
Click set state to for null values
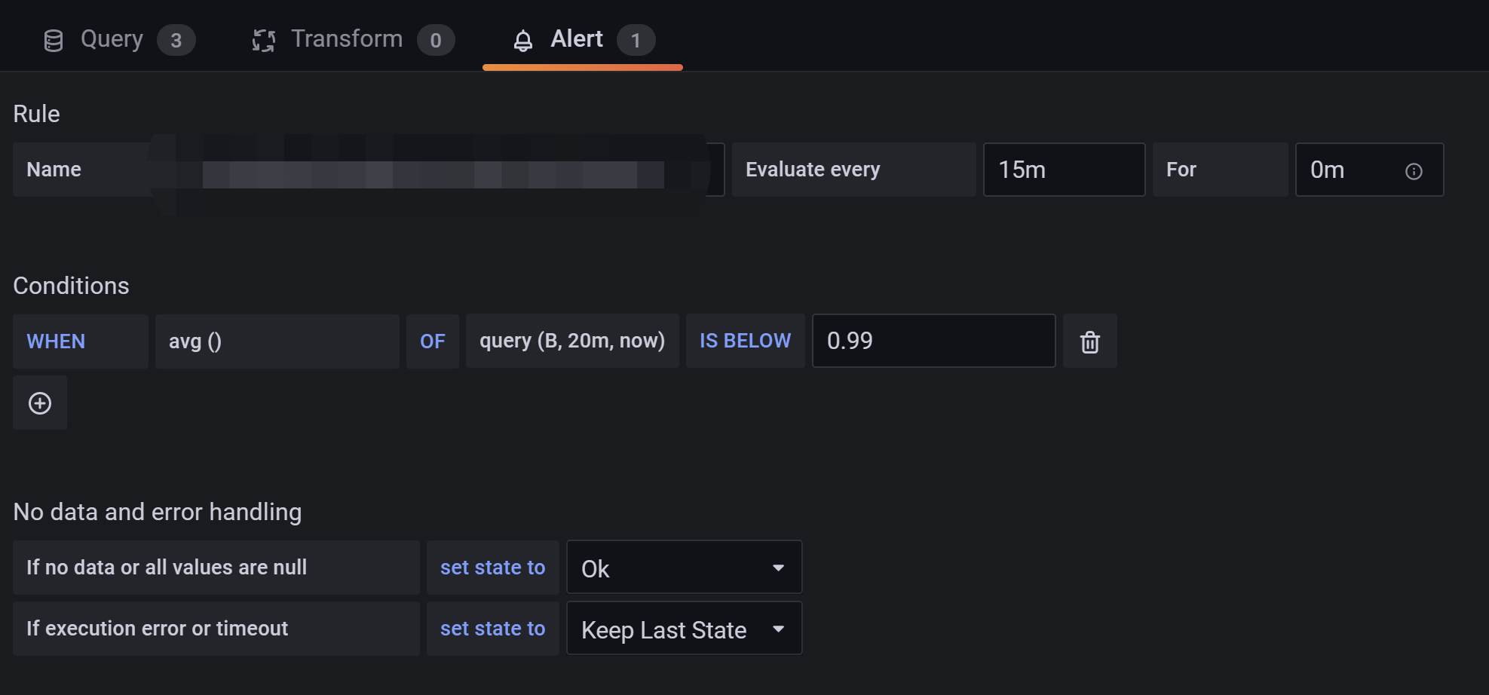(x=492, y=568)
